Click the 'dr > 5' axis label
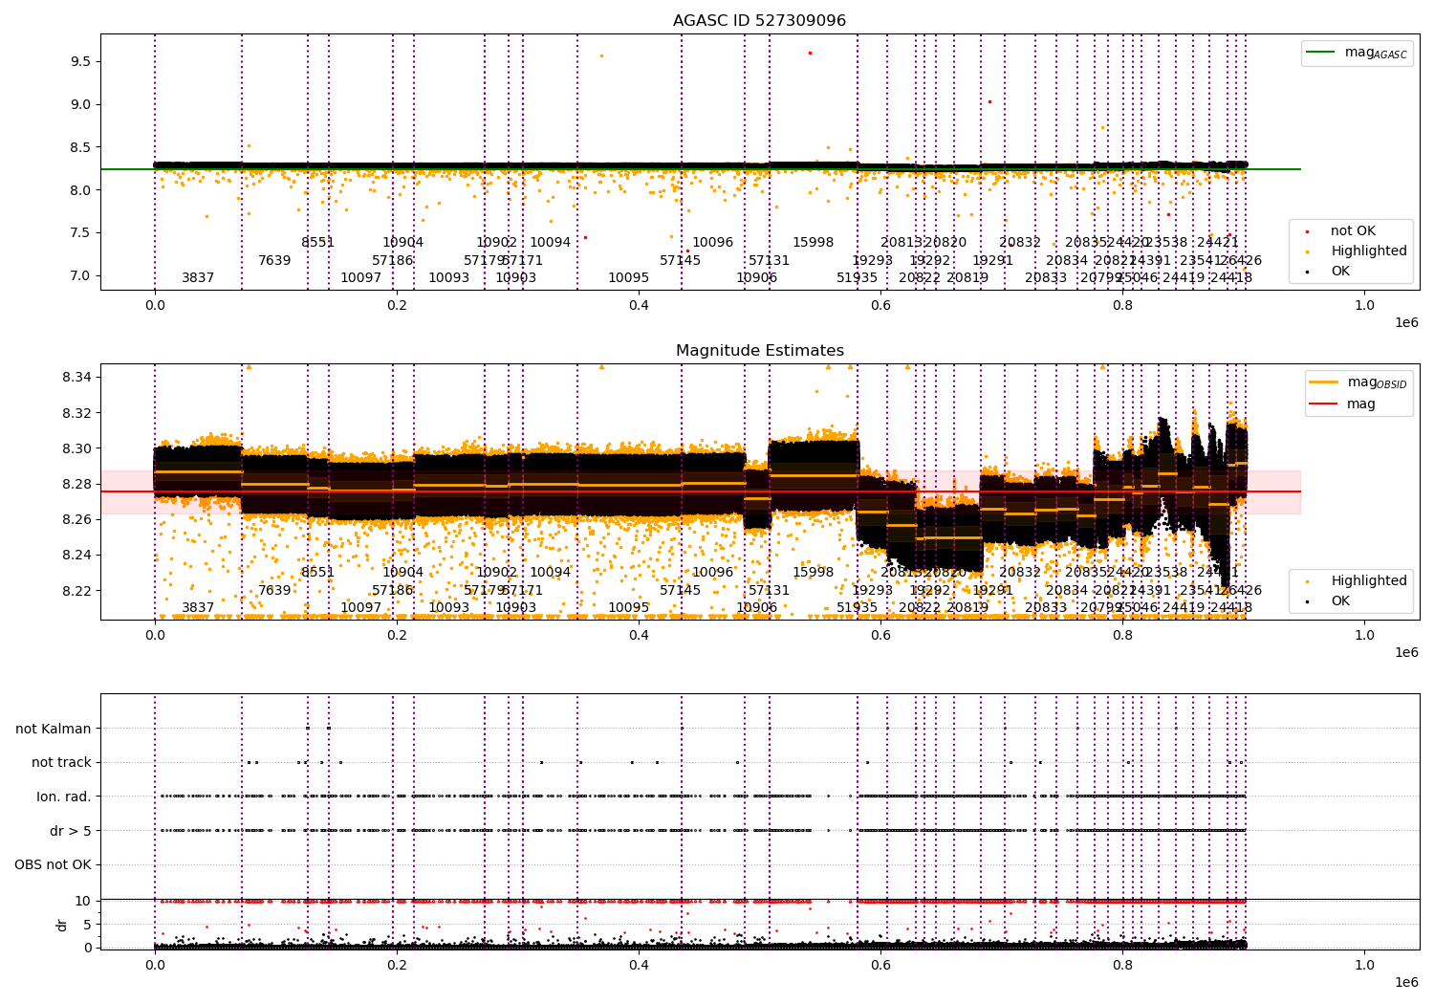1434x1004 pixels. pos(71,832)
